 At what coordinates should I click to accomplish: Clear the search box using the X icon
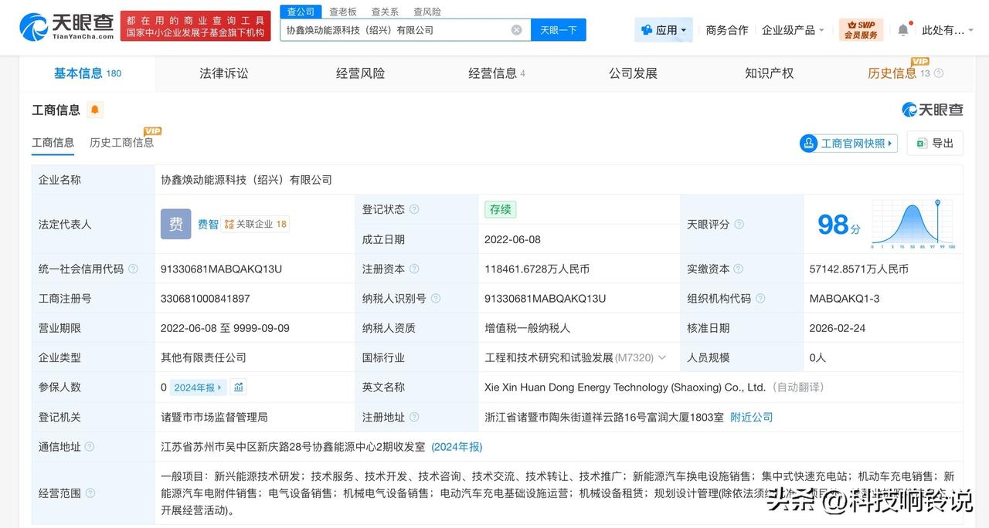click(x=516, y=29)
